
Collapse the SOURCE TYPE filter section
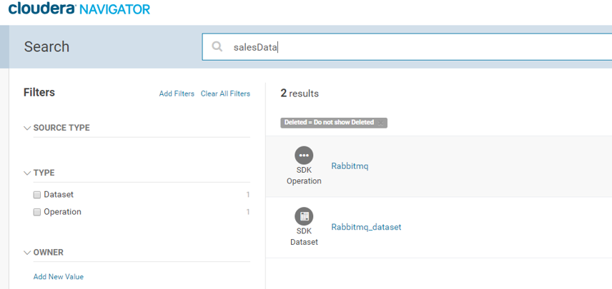pos(28,128)
